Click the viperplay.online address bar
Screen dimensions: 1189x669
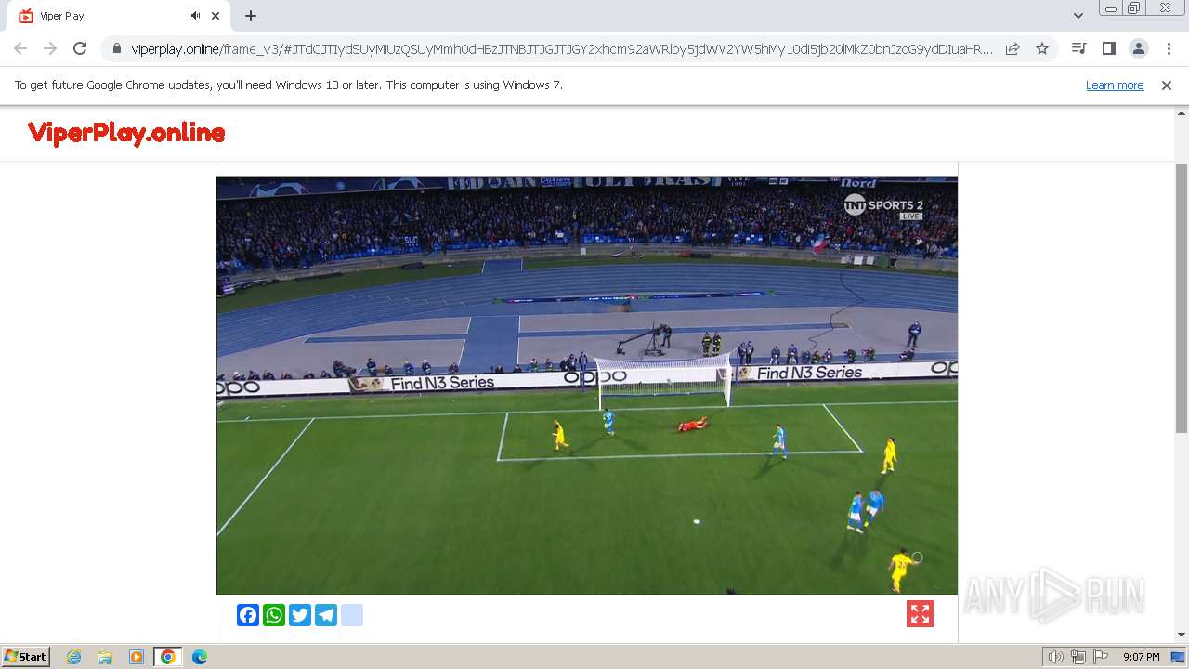point(562,48)
